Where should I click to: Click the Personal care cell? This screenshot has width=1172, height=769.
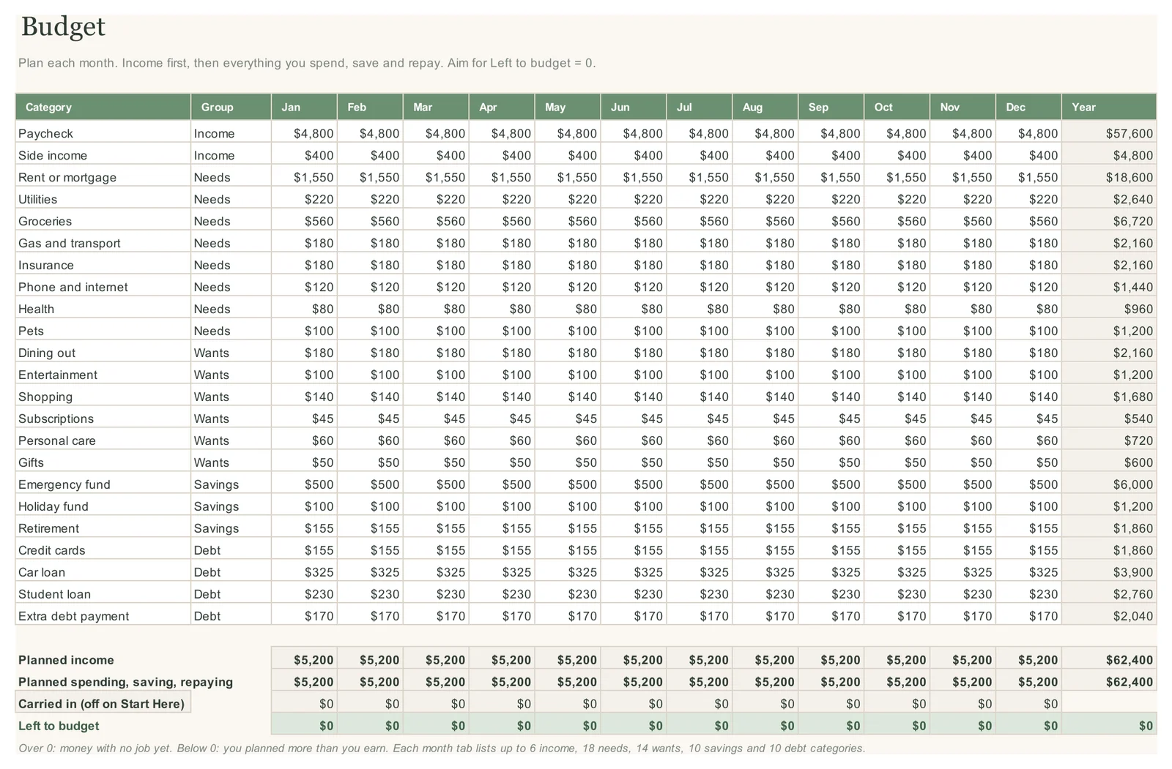(103, 440)
